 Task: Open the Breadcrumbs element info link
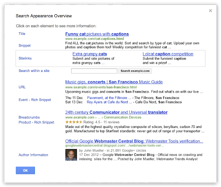click(x=29, y=117)
